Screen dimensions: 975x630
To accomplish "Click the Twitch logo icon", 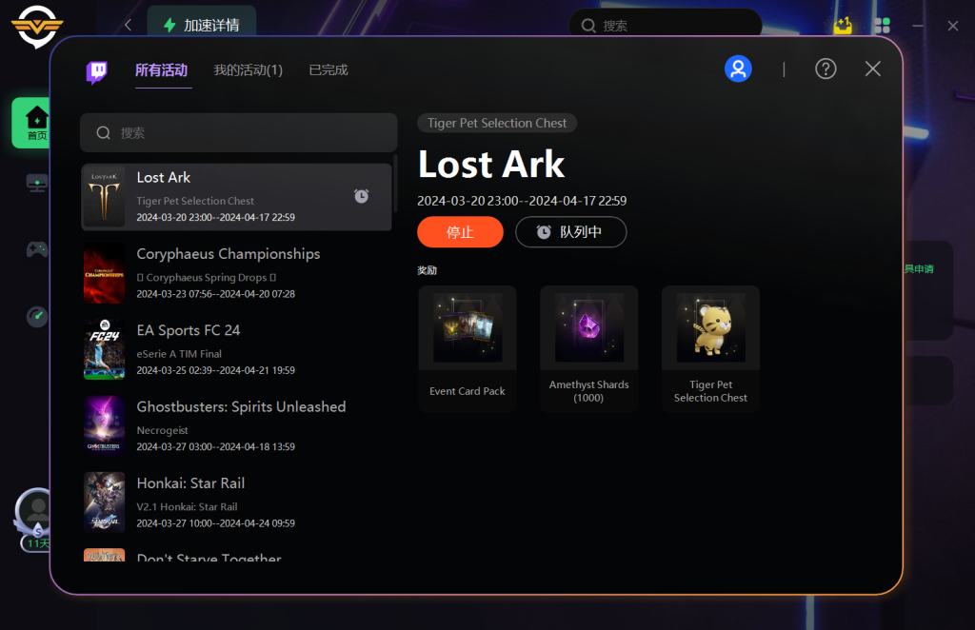I will coord(96,71).
